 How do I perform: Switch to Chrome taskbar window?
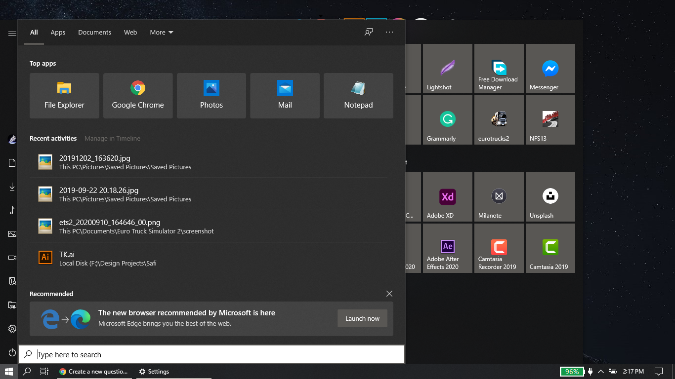[94, 372]
